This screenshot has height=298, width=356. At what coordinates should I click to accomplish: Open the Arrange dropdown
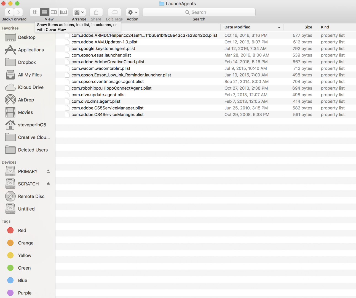click(x=79, y=12)
